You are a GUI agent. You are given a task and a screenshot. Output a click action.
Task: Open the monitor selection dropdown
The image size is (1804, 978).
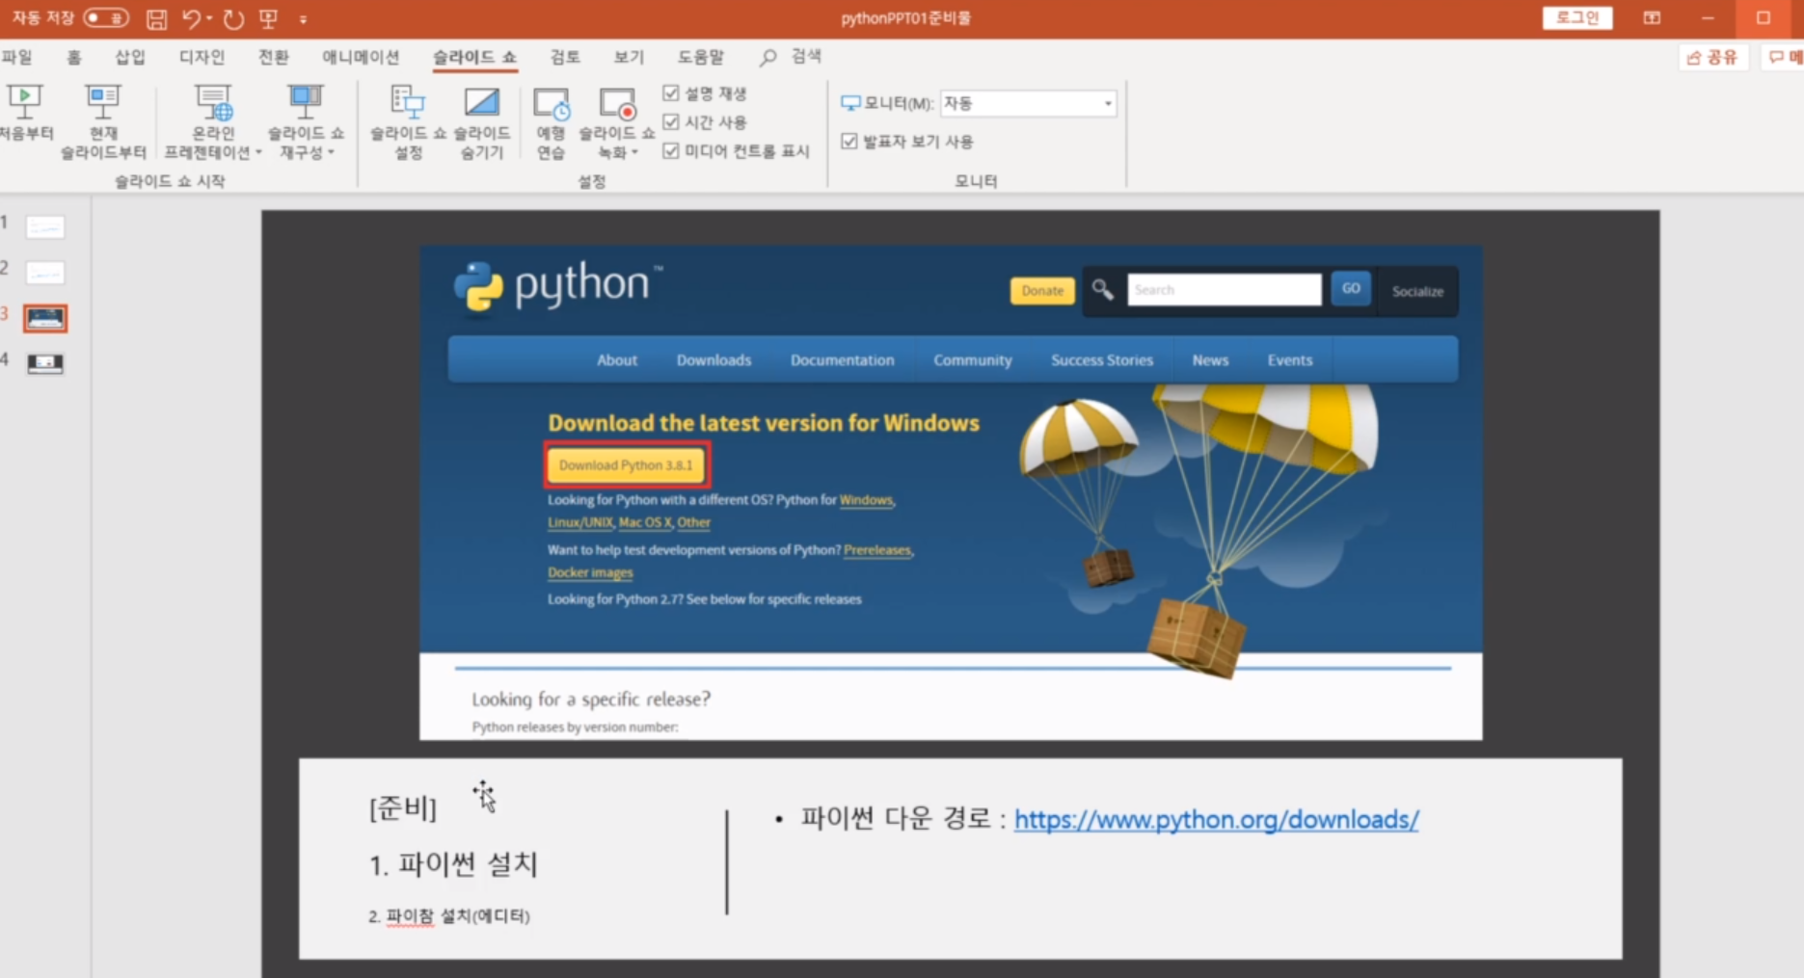[1028, 103]
